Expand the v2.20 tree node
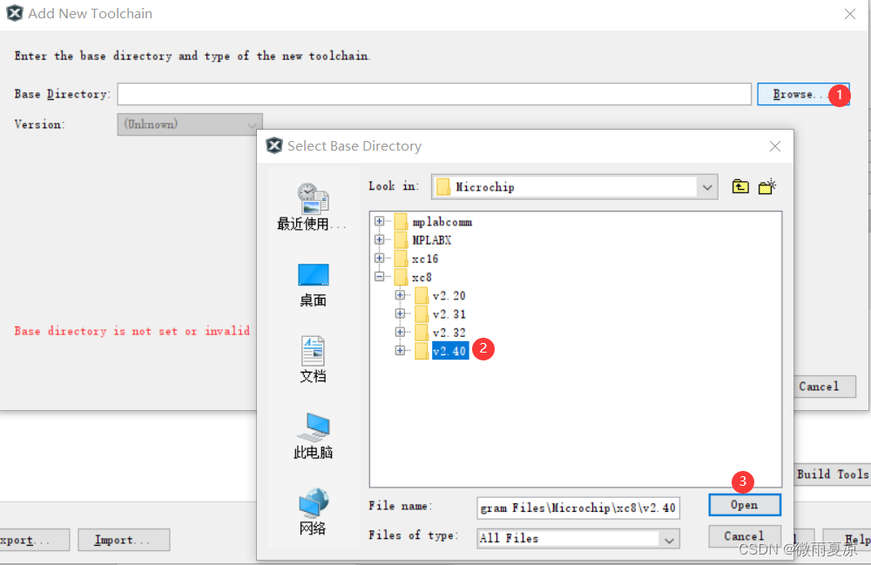The width and height of the screenshot is (871, 565). coord(400,295)
